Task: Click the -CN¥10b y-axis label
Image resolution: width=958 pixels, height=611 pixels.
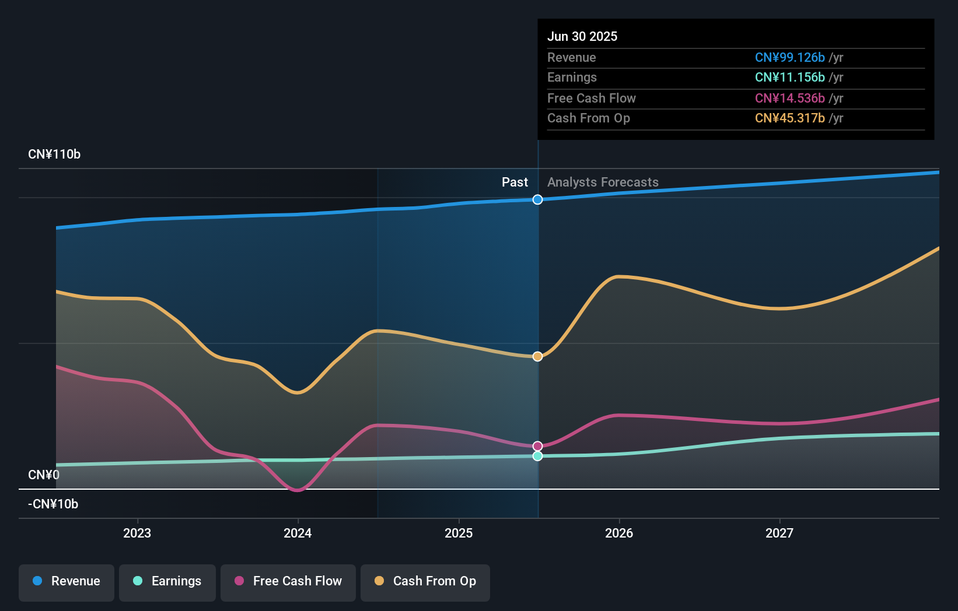Action: (53, 504)
